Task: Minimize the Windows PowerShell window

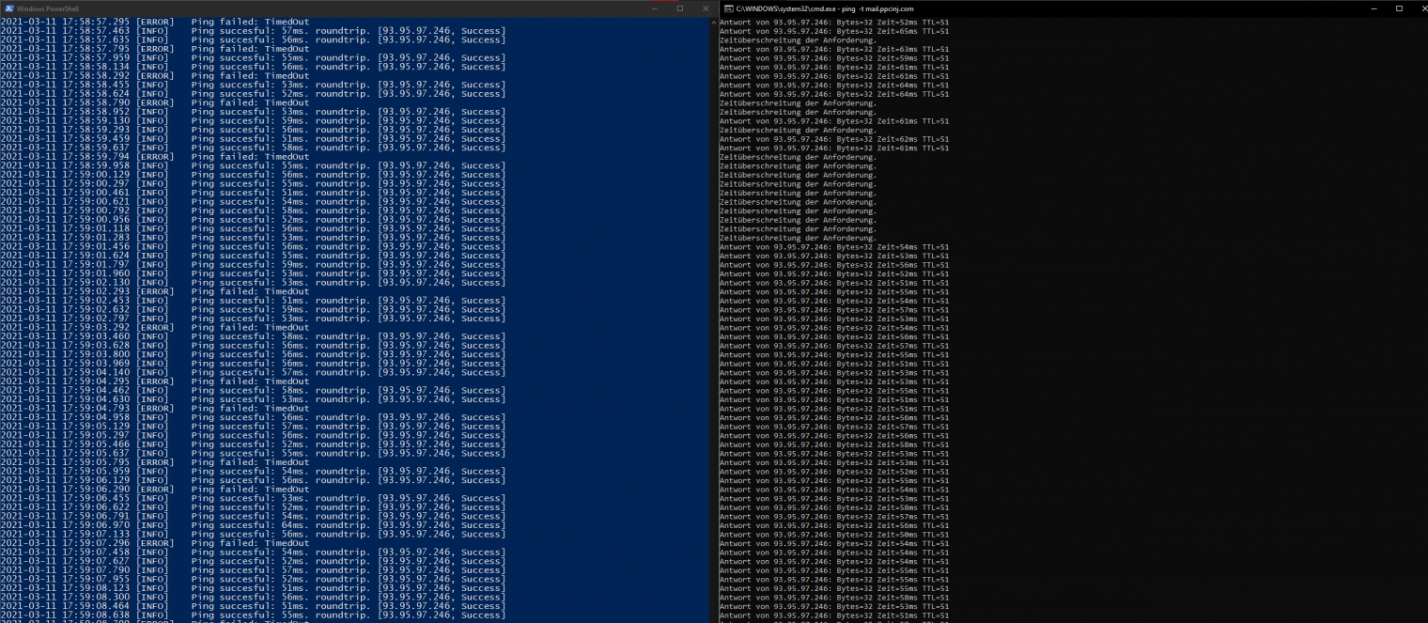Action: click(x=654, y=8)
